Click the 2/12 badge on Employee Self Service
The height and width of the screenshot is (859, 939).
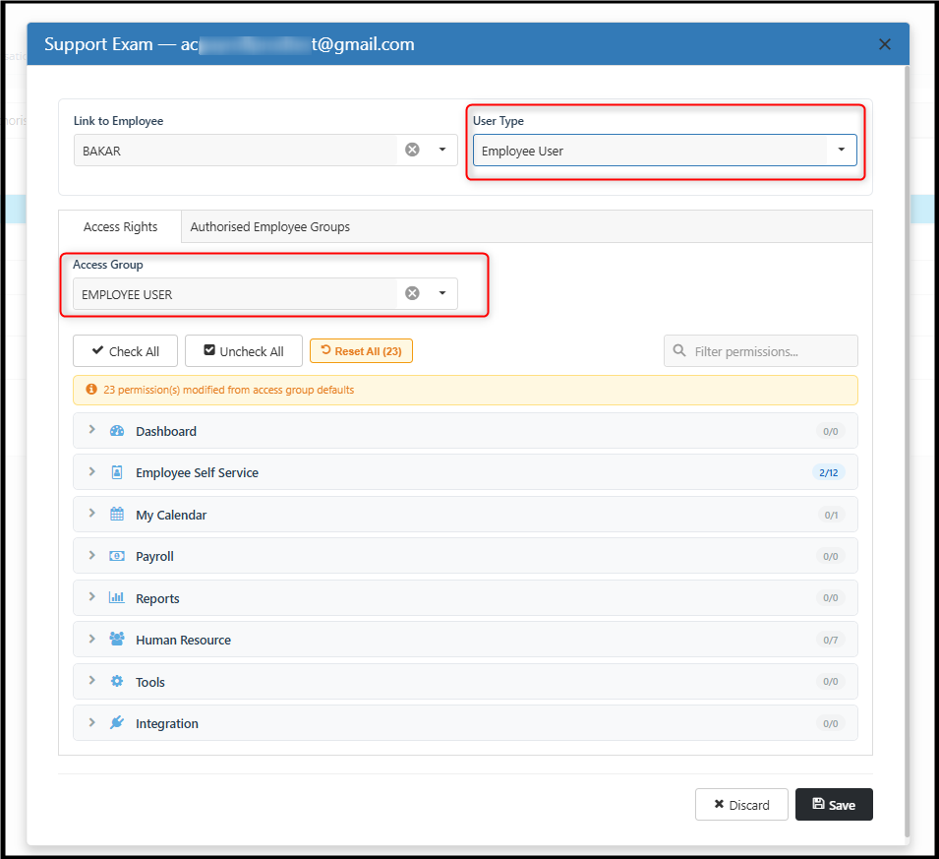coord(829,473)
